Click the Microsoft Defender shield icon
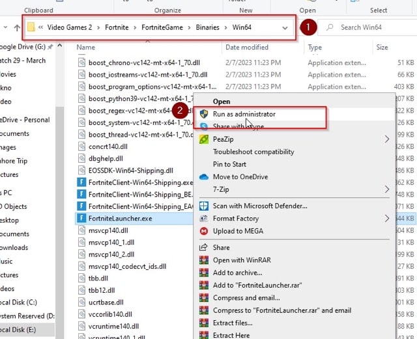The height and width of the screenshot is (339, 417). pyautogui.click(x=204, y=206)
